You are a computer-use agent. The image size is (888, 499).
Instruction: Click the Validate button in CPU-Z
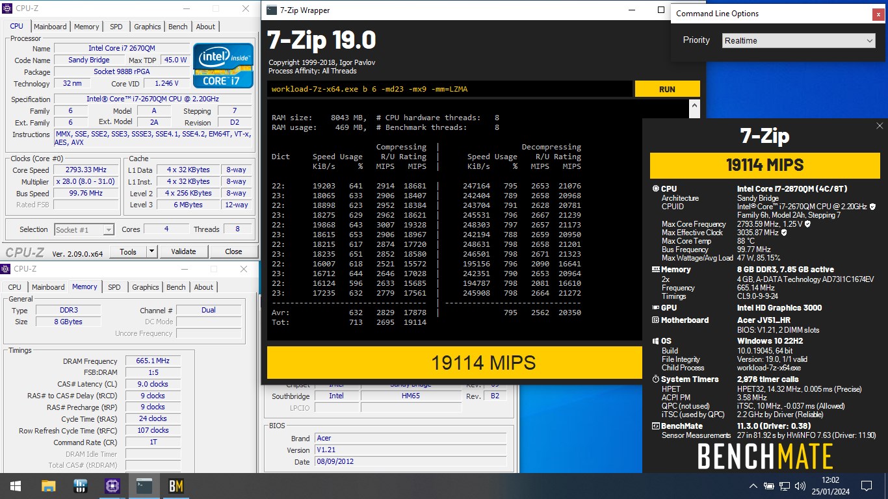(183, 251)
